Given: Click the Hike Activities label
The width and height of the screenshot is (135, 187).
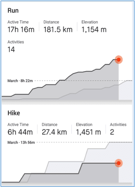Looking at the screenshot, I should (118, 125).
